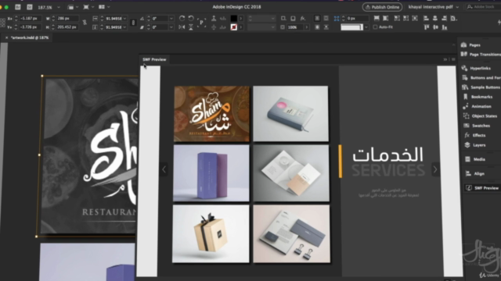
Task: Click the purple box packaging thumbnail
Action: (211, 173)
